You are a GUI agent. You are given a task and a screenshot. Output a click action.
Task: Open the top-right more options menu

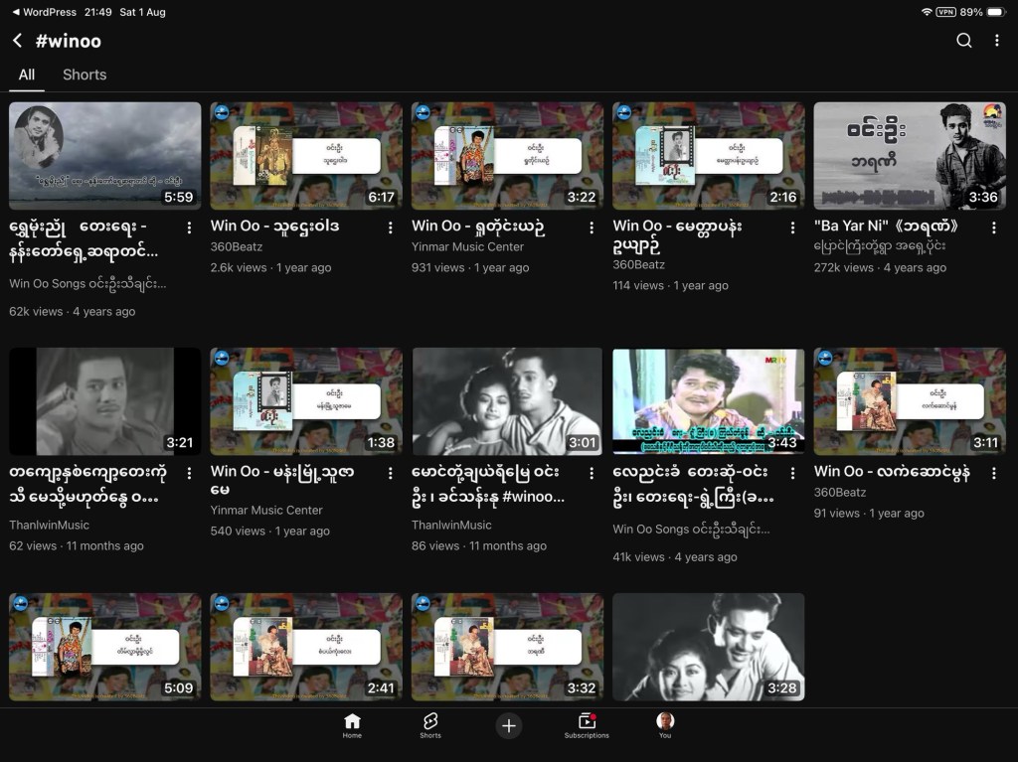coord(996,41)
